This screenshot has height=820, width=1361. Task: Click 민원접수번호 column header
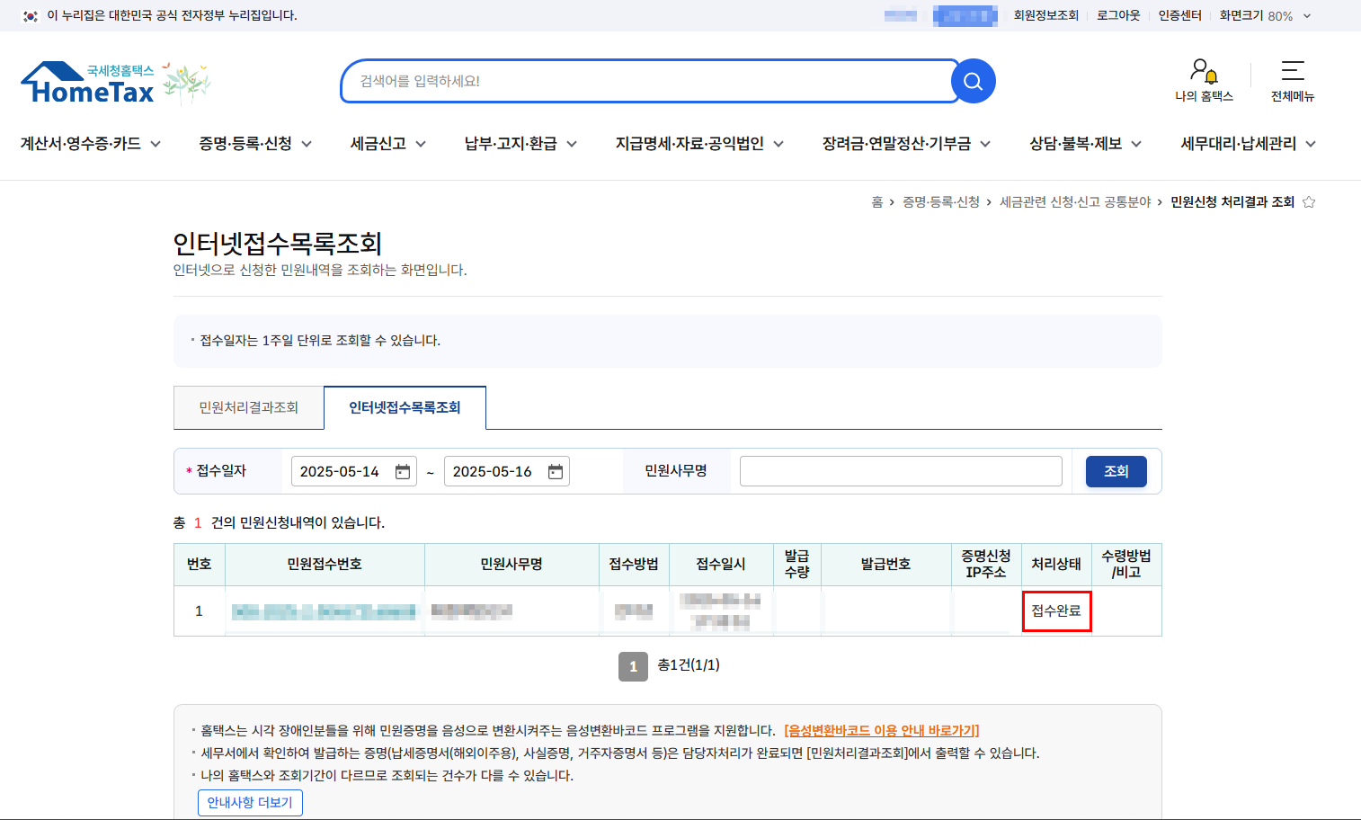325,565
